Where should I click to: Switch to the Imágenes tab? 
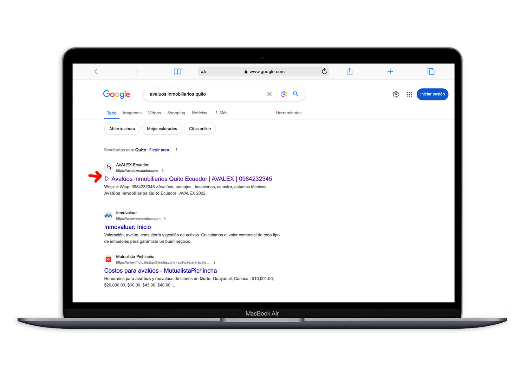click(132, 113)
